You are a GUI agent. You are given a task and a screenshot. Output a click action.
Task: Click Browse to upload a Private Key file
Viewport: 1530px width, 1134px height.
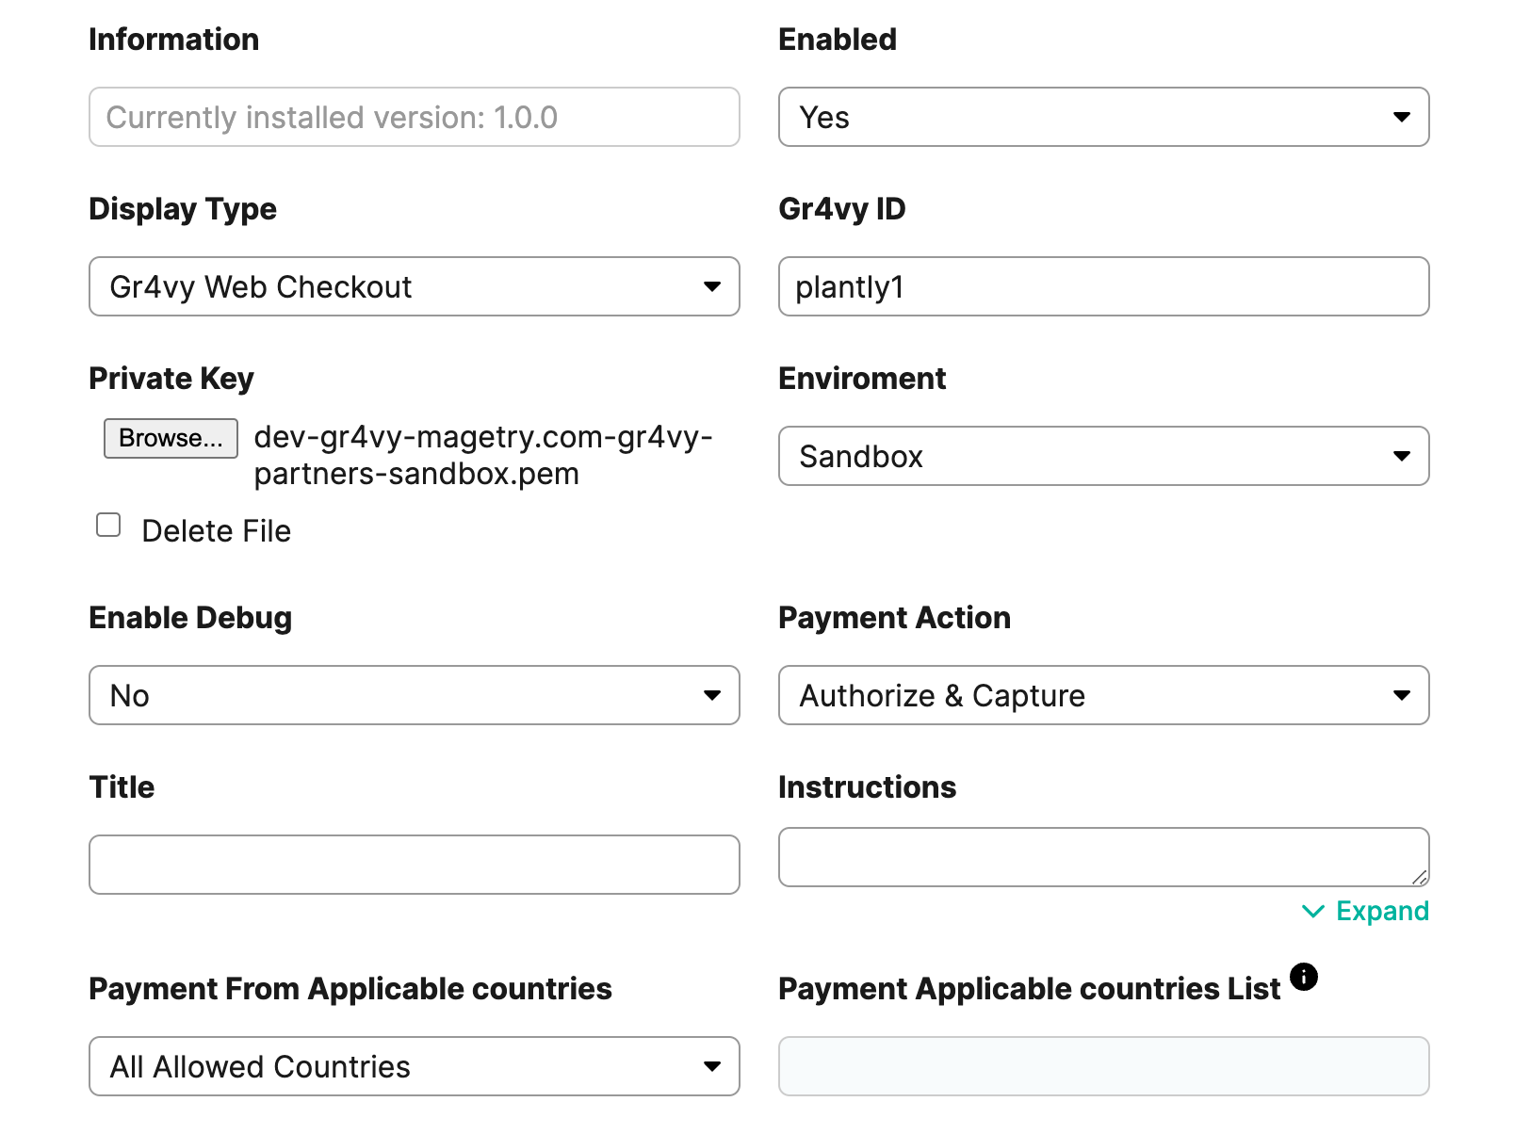coord(170,437)
